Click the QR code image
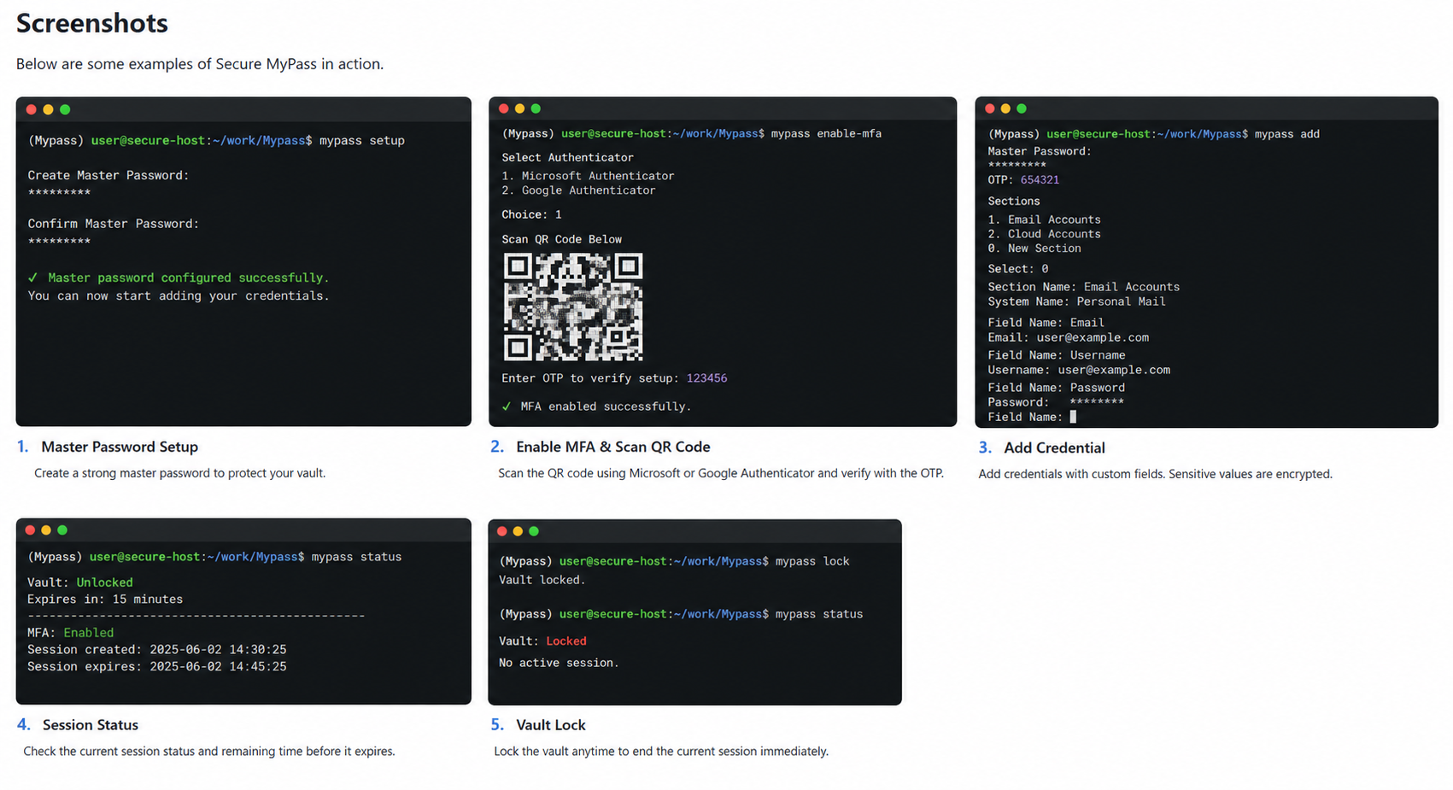 pyautogui.click(x=573, y=307)
